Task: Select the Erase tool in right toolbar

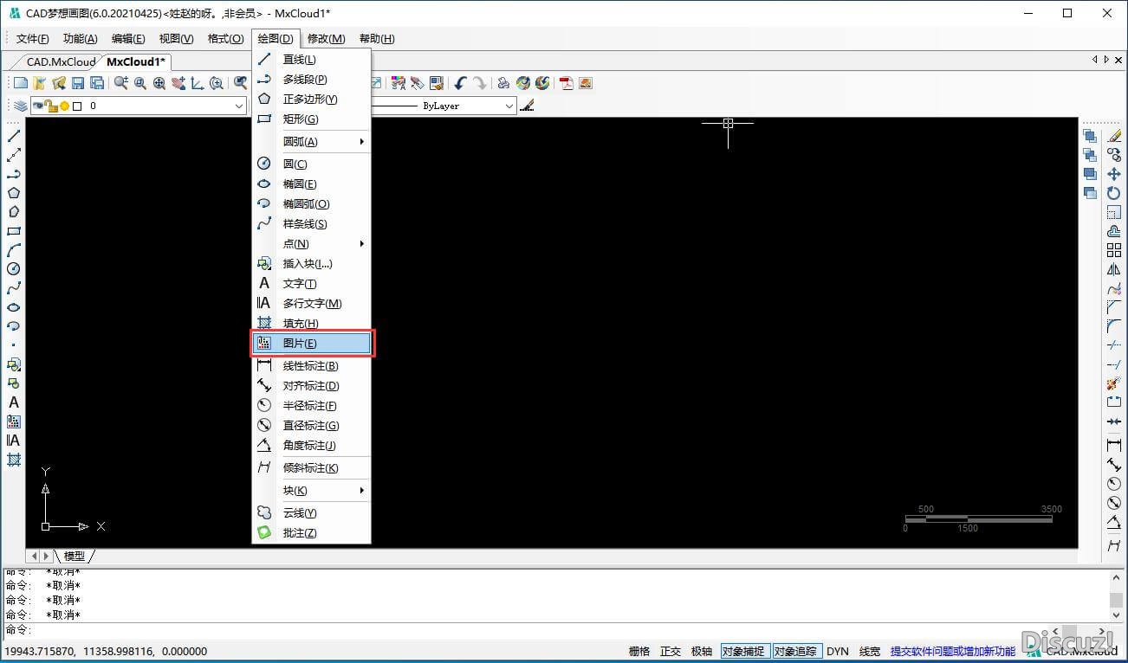Action: pyautogui.click(x=1114, y=136)
